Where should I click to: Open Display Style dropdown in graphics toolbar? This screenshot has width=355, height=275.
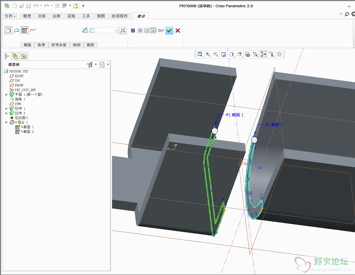pos(232,54)
